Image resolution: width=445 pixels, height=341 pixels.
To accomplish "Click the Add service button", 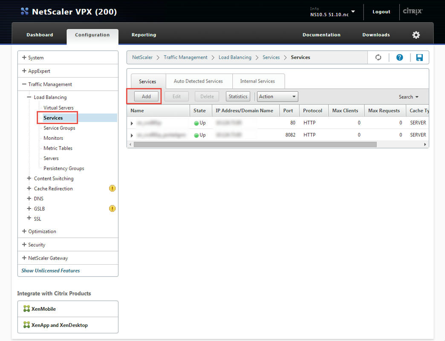I will 146,97.
